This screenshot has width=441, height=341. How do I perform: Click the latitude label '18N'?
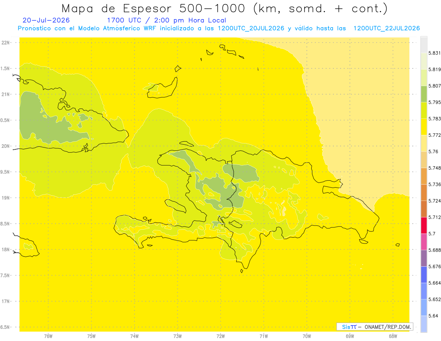[x=6, y=249]
